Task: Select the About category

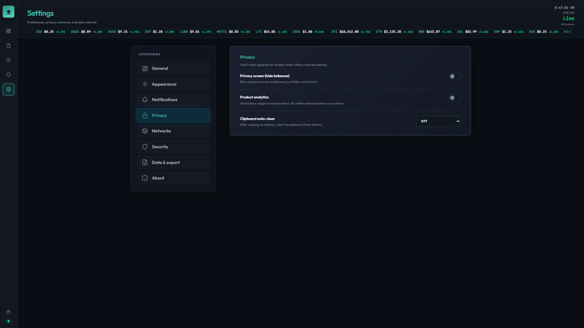Action: pyautogui.click(x=173, y=178)
